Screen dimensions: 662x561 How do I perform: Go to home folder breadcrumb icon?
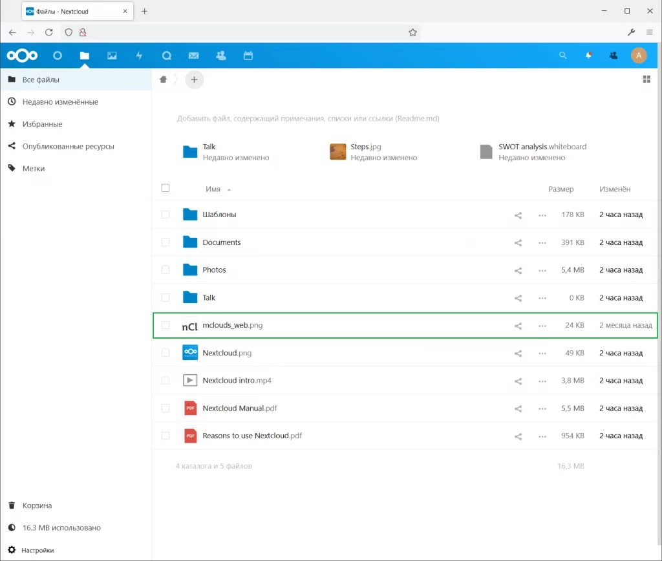click(x=164, y=79)
